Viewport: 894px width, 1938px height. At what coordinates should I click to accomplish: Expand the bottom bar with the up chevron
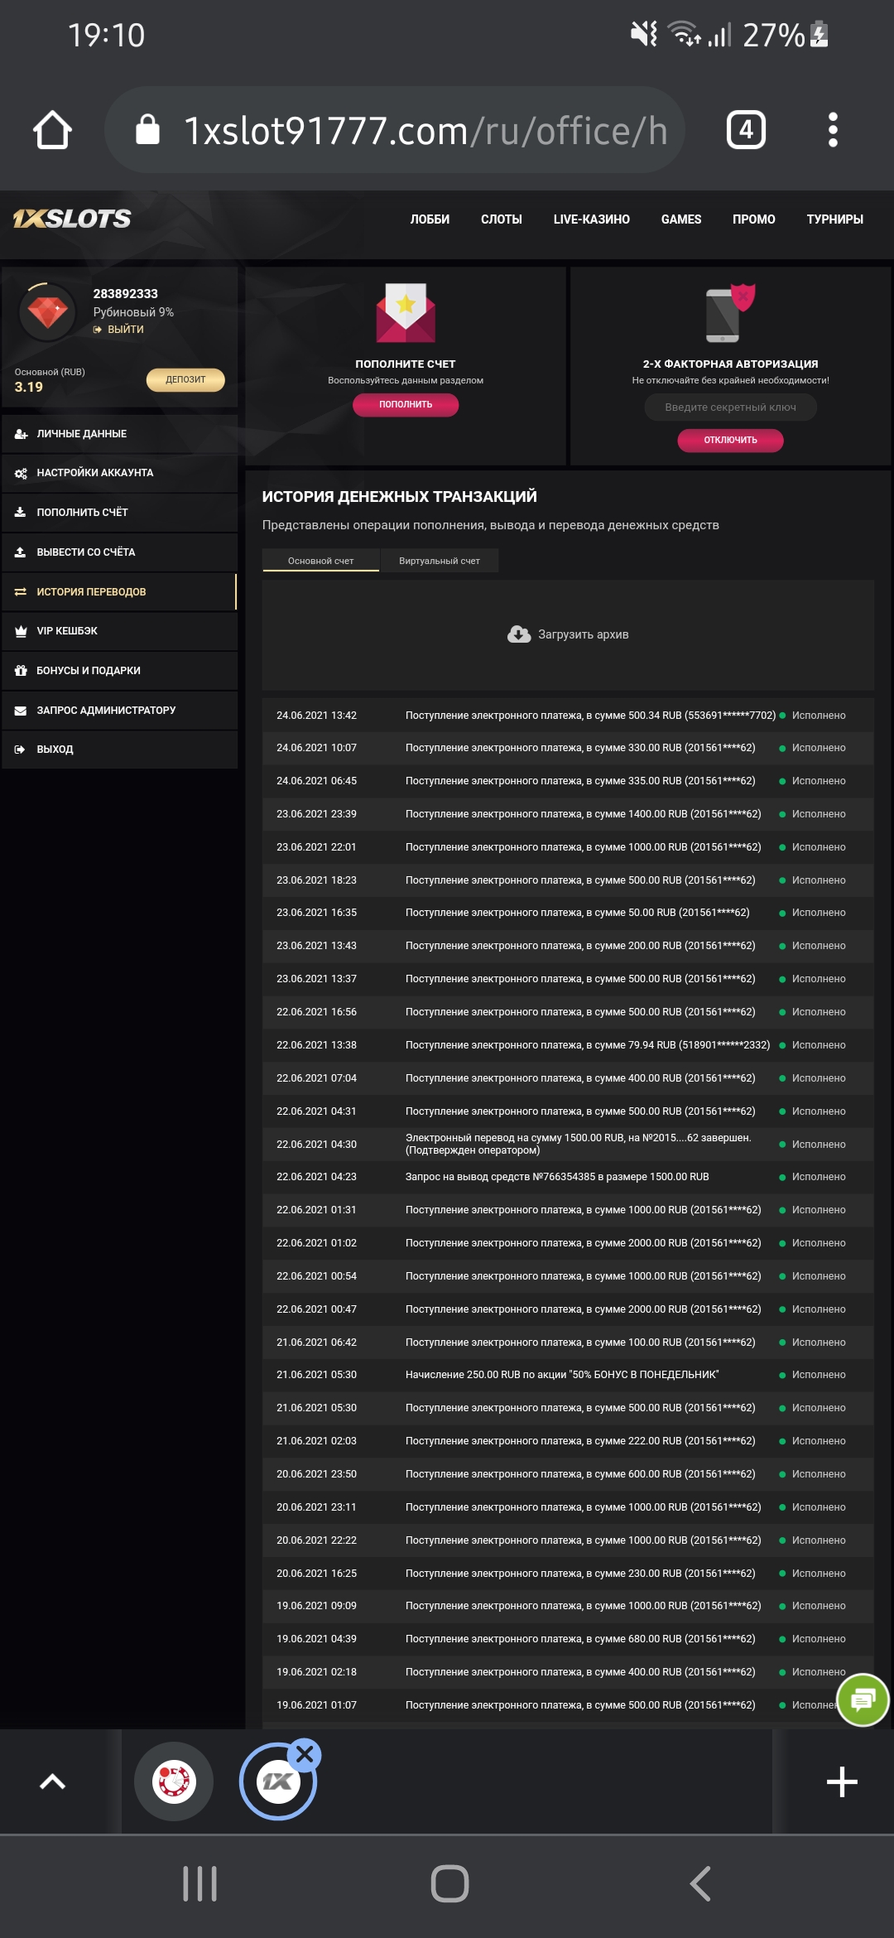coord(52,1781)
